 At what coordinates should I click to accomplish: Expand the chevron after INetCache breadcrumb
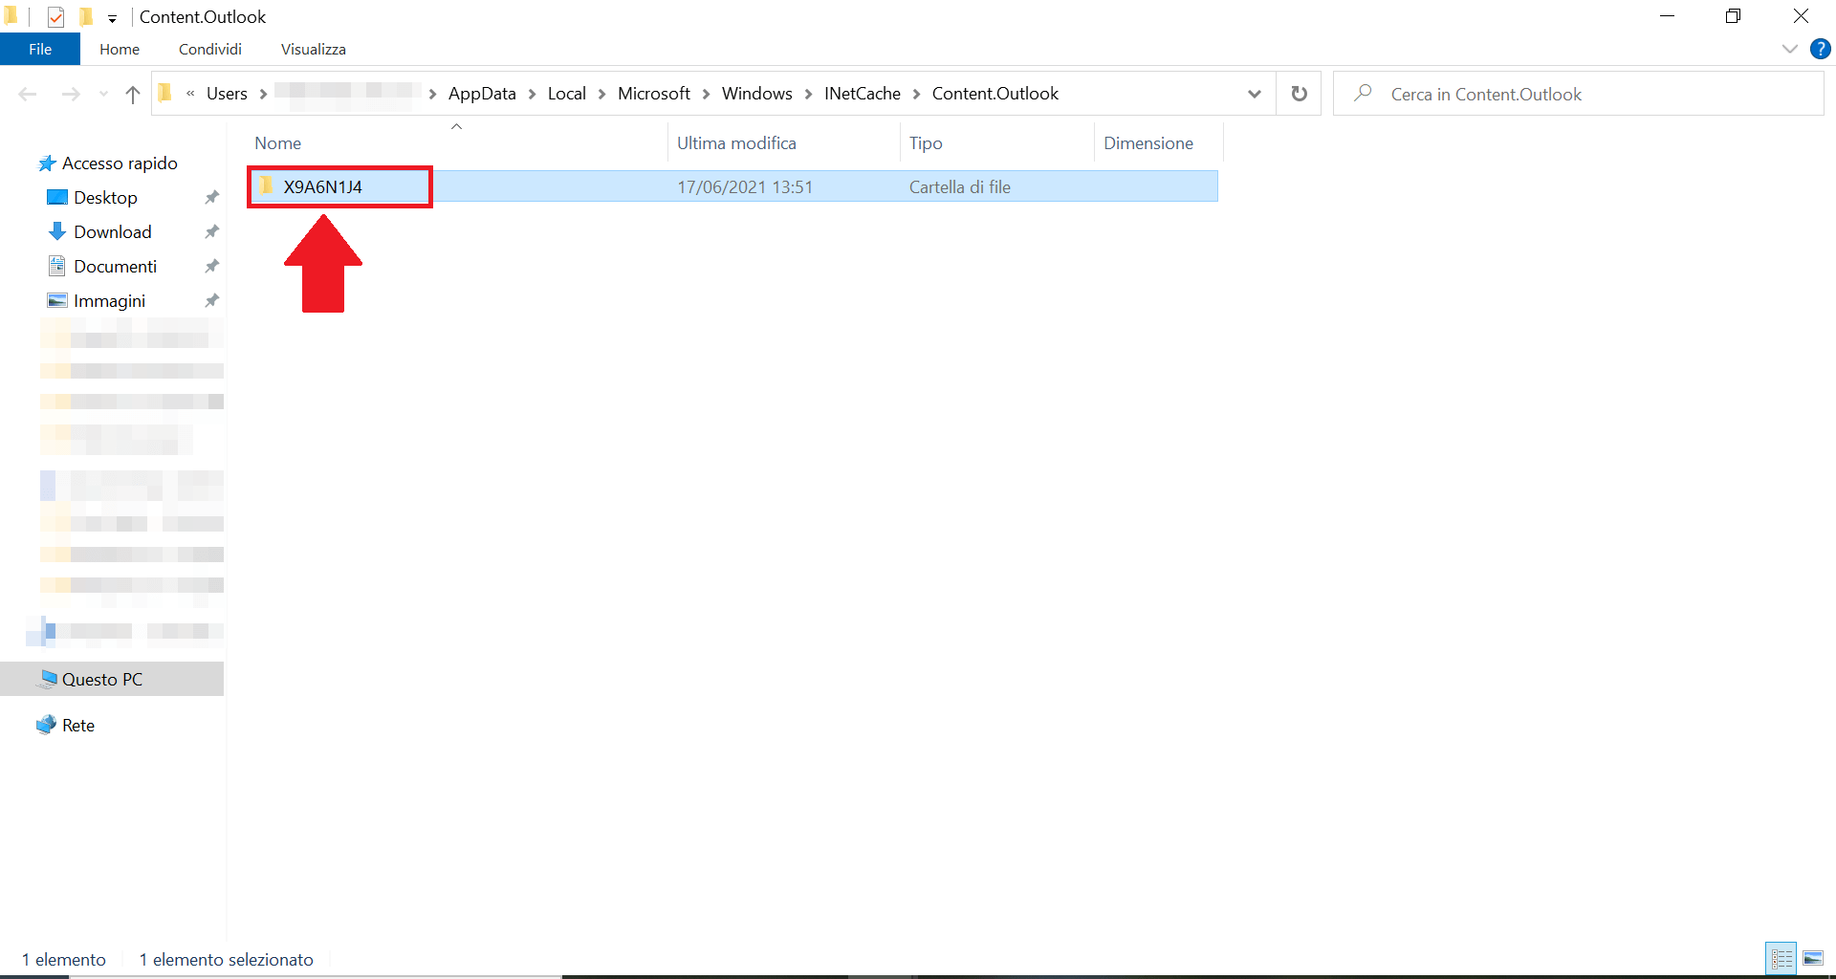(917, 94)
